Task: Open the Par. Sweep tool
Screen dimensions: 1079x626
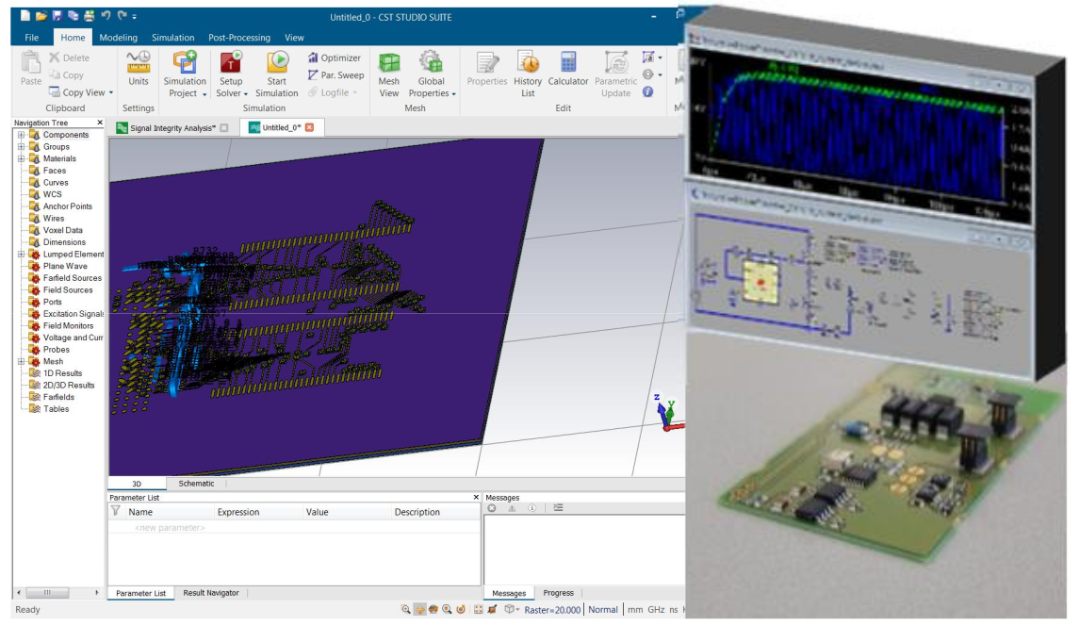Action: pos(335,75)
